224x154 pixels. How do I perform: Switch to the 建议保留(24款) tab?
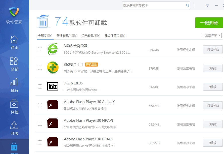[x=115, y=36]
